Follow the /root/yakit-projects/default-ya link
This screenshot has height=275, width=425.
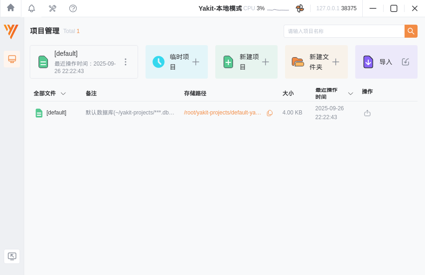pos(222,113)
